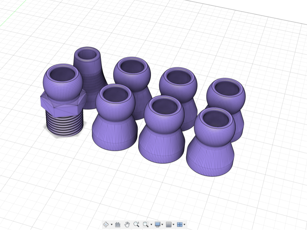Viewport: 307px width, 230px height.
Task: Expand the Grid and Snaps dropdown arrow
Action: pos(173,225)
